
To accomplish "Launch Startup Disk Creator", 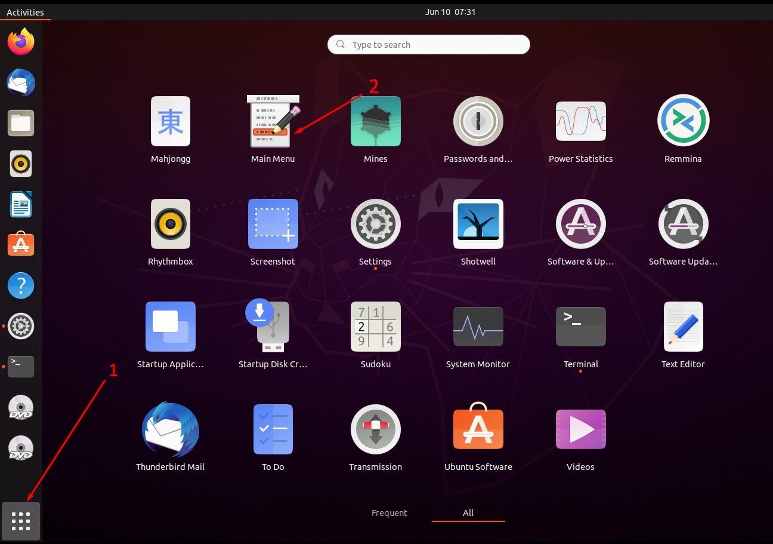I will point(268,325).
